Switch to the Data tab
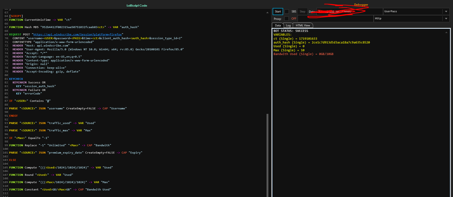 point(278,26)
